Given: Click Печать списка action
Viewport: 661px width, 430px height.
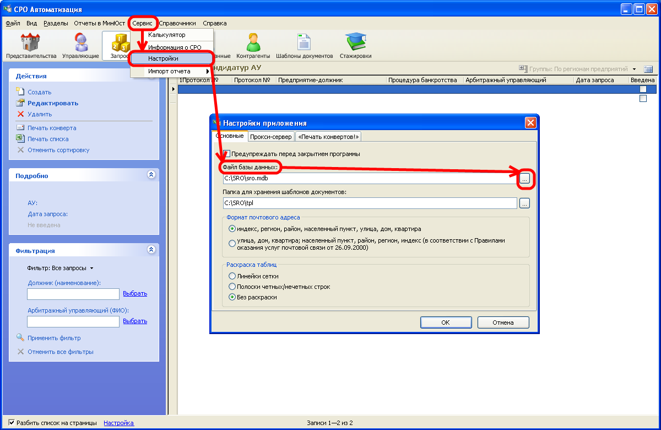Looking at the screenshot, I should 48,139.
